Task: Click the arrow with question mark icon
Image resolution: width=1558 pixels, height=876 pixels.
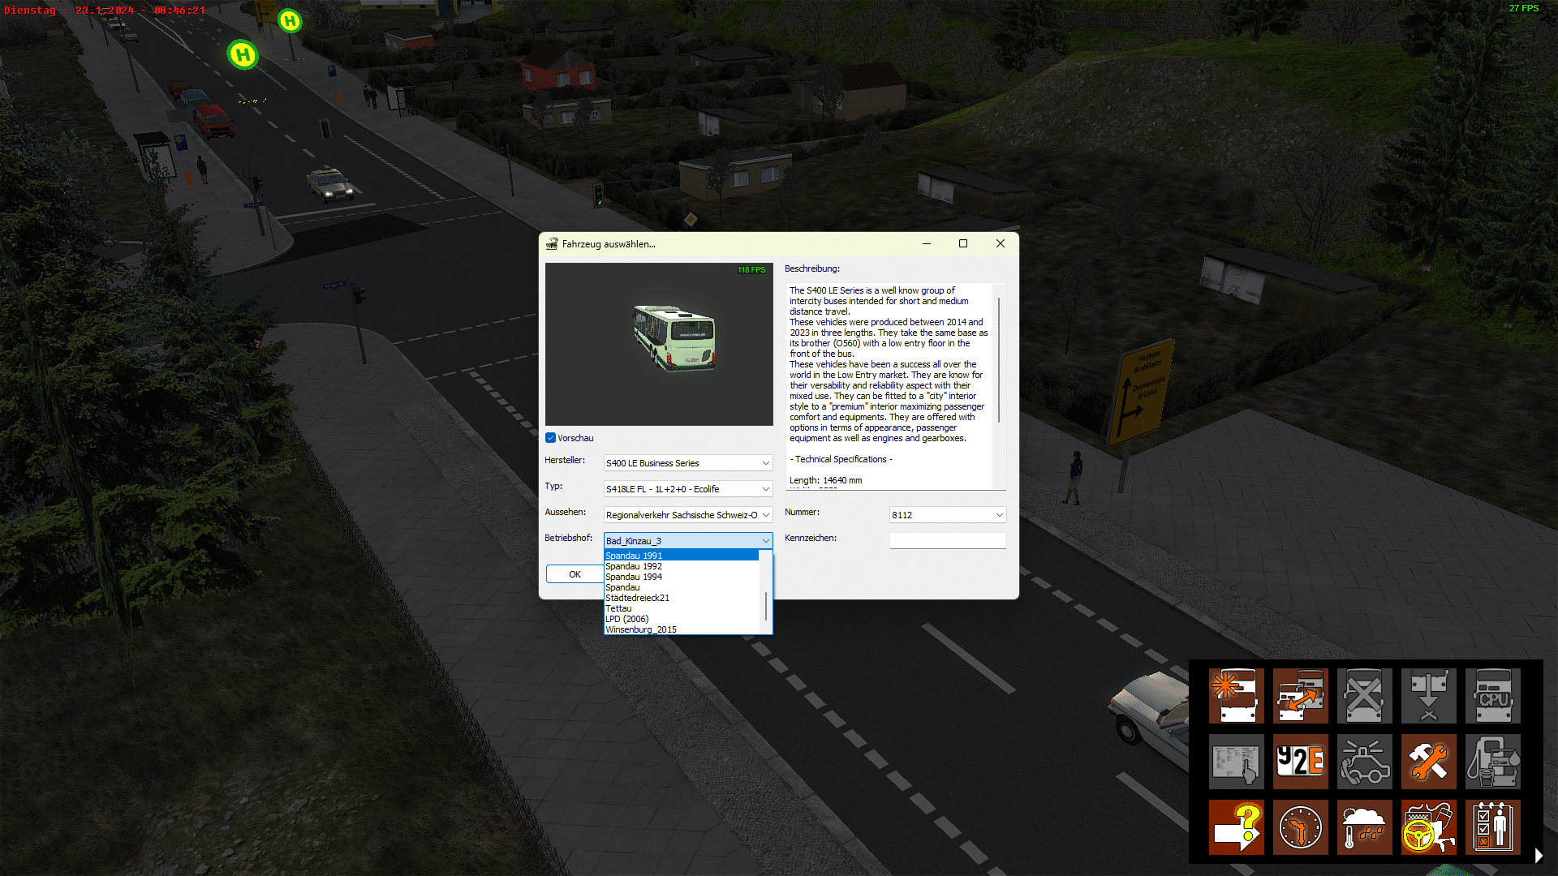Action: tap(1236, 827)
